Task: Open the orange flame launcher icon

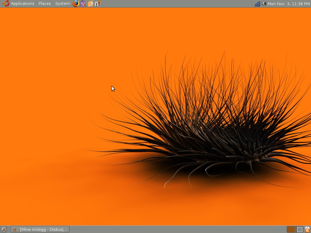Action: point(91,4)
